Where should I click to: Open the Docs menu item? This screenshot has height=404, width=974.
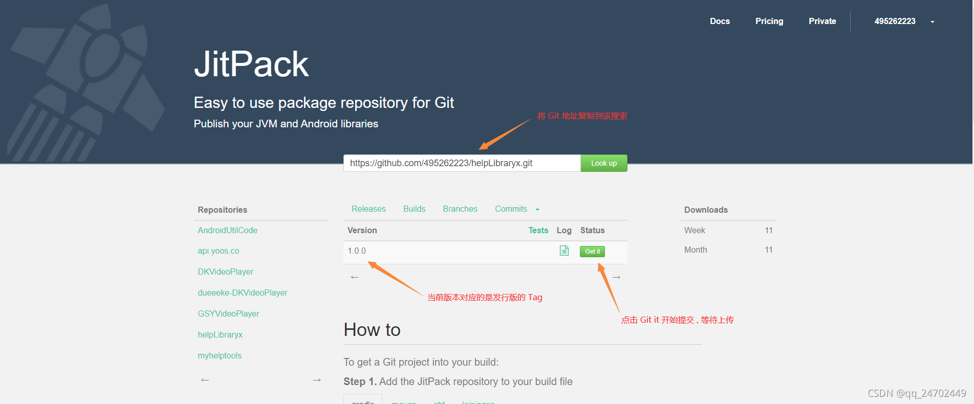pyautogui.click(x=720, y=21)
